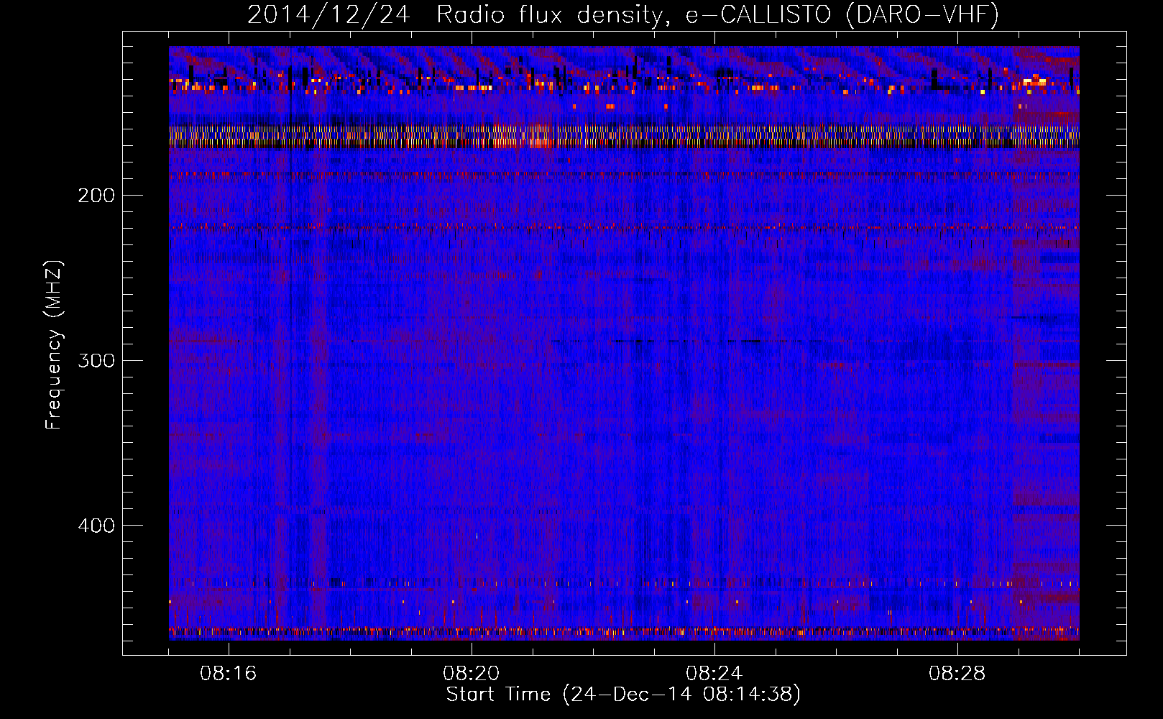Click the "08:28" time tick label
Screen dimensions: 1163x719
click(x=957, y=674)
